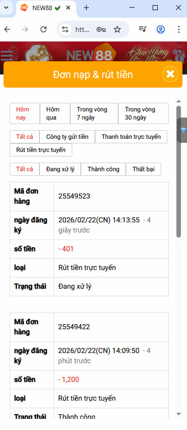Open the gift box icon in the NEW88 header
Viewport: 187px width, 430px height.
pyautogui.click(x=179, y=56)
